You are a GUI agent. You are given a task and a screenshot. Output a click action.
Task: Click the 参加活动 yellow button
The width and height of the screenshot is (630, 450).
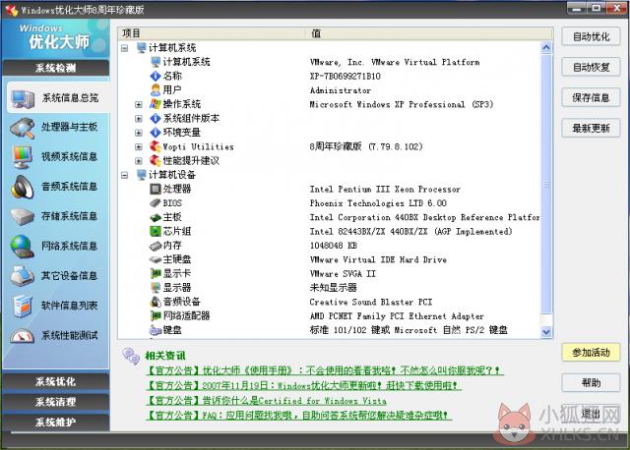coord(591,353)
